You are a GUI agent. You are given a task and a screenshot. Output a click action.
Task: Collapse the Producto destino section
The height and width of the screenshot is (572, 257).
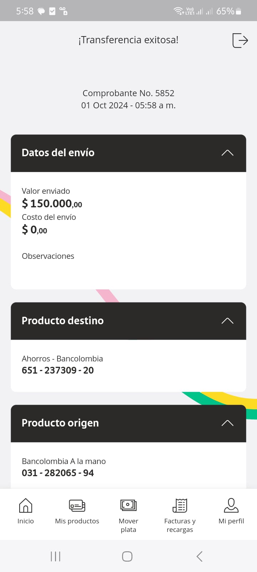[227, 321]
